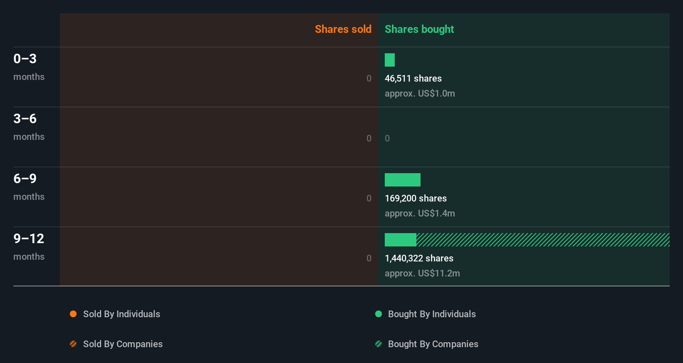Click the approx. US$1.4m value
The image size is (683, 363).
click(420, 213)
